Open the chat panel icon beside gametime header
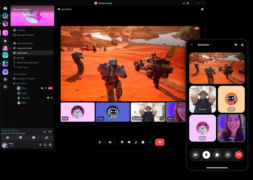The width and height of the screenshot is (253, 180). click(x=202, y=9)
